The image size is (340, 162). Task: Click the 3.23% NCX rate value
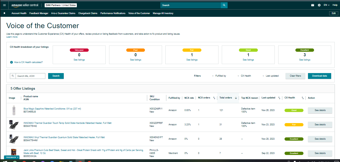(188, 125)
